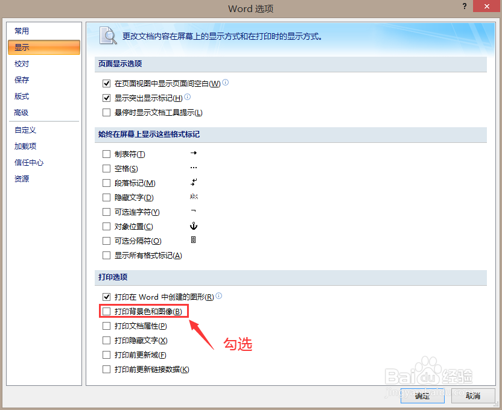Viewport: 502px width, 410px height.
Task: Open the 保存 settings category
Action: pyautogui.click(x=44, y=80)
